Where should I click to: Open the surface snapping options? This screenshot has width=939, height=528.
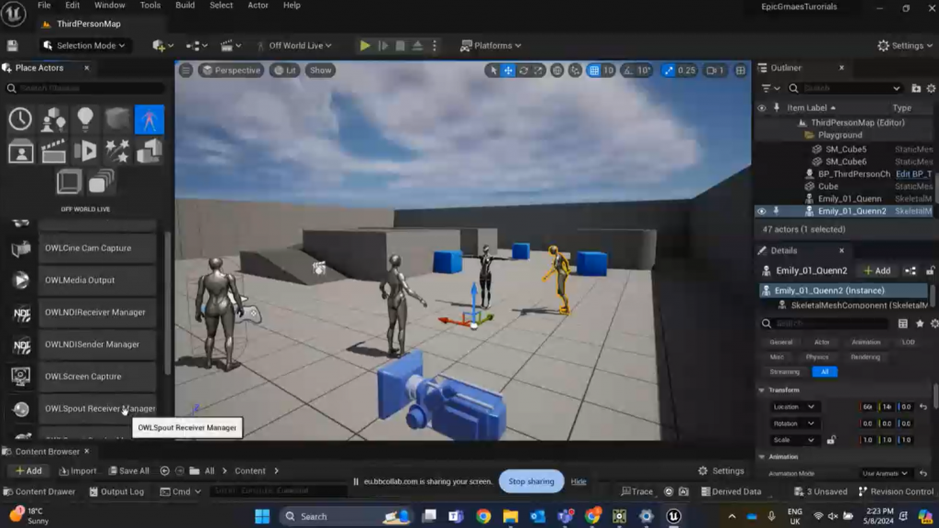click(x=575, y=70)
